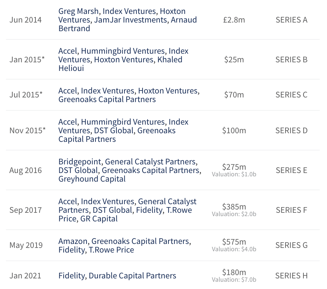Click Greenoaks Capital Partners in Series C row
The image size is (327, 289).
tap(107, 99)
